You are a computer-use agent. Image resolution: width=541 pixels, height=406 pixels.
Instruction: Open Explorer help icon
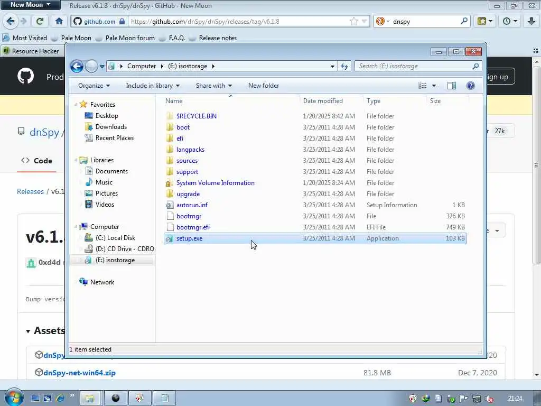470,86
